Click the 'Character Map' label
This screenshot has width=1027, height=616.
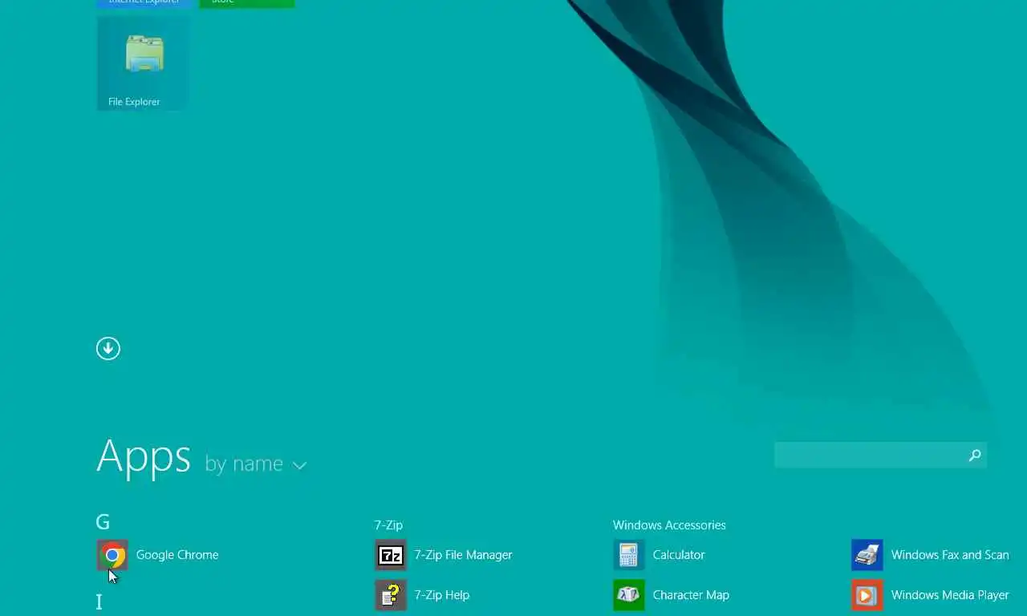(691, 595)
